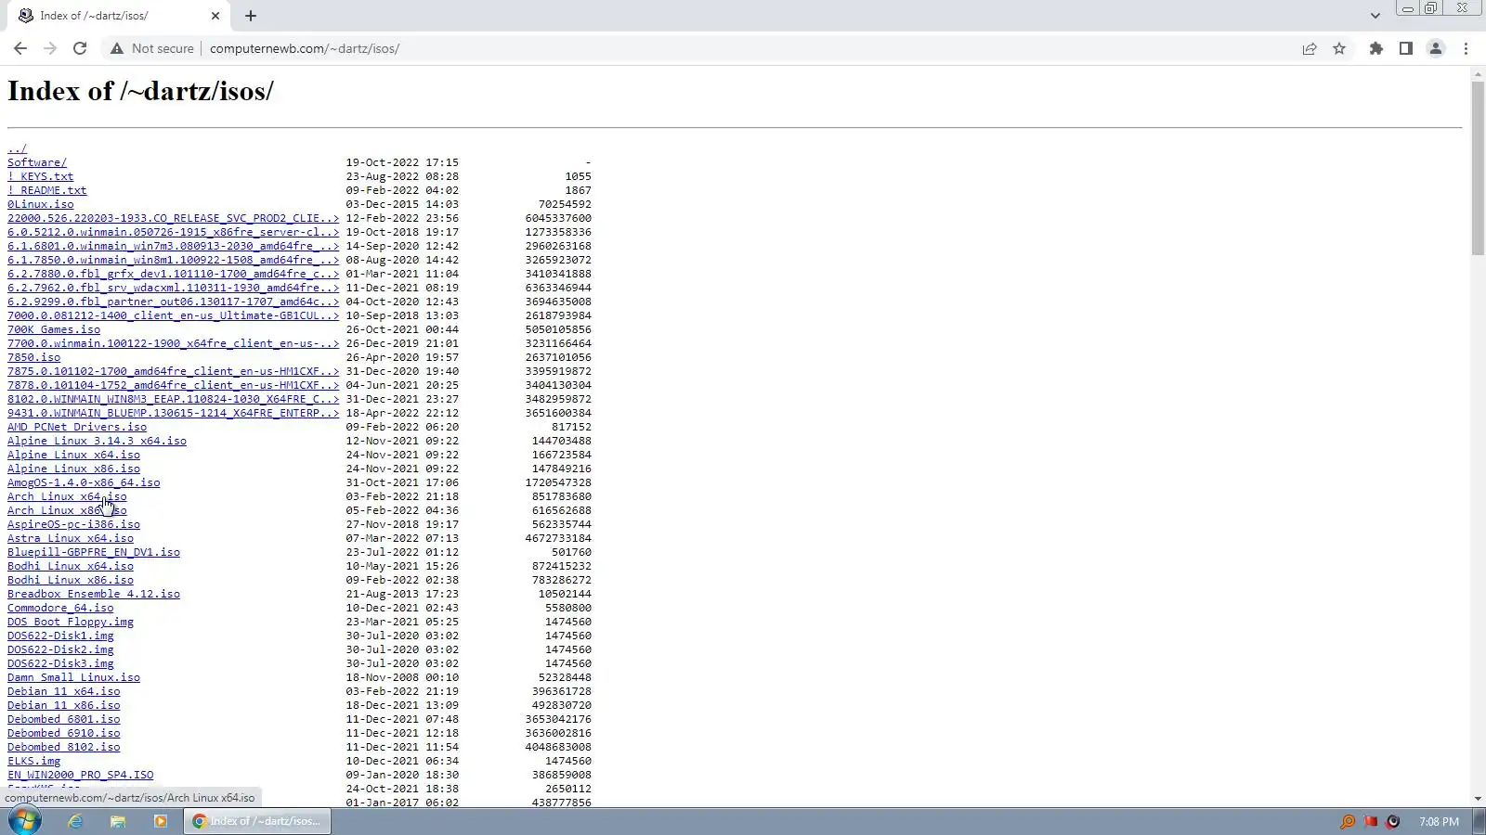Open the !_README.txt file

pos(46,190)
